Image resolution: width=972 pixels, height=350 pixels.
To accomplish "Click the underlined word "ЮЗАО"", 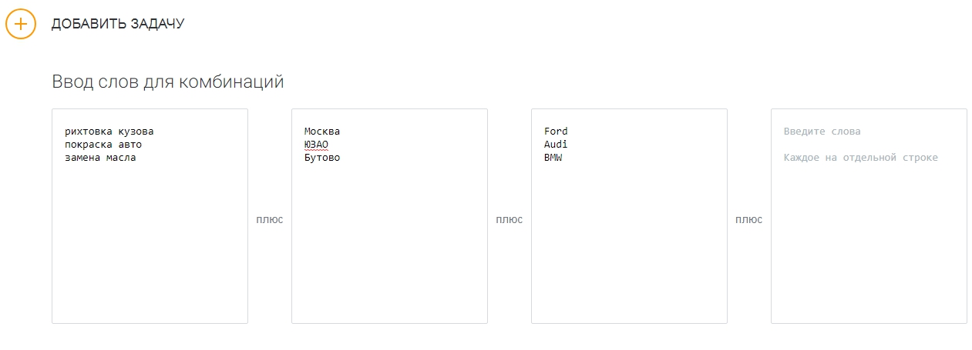I will click(316, 145).
